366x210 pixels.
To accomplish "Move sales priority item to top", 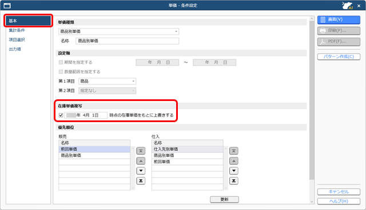I will [141, 151].
